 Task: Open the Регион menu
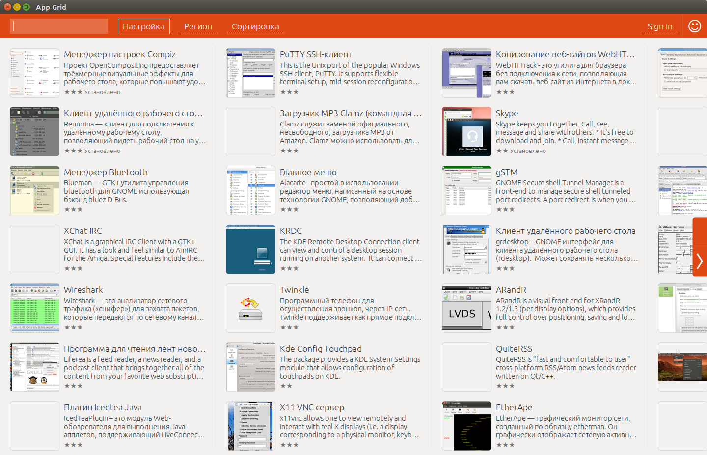click(x=198, y=26)
